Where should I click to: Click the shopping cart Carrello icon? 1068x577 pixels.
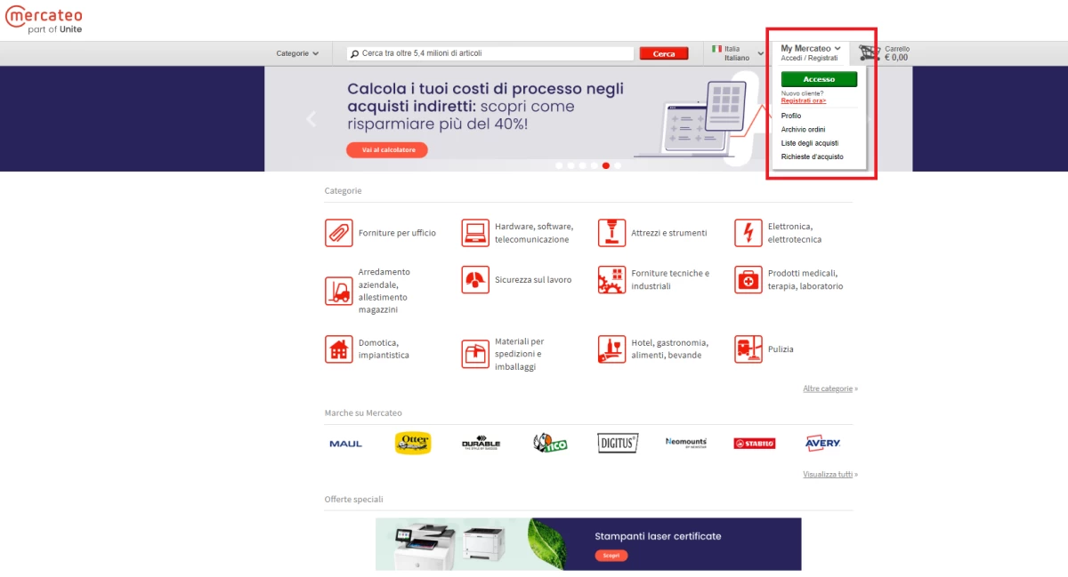(x=870, y=53)
